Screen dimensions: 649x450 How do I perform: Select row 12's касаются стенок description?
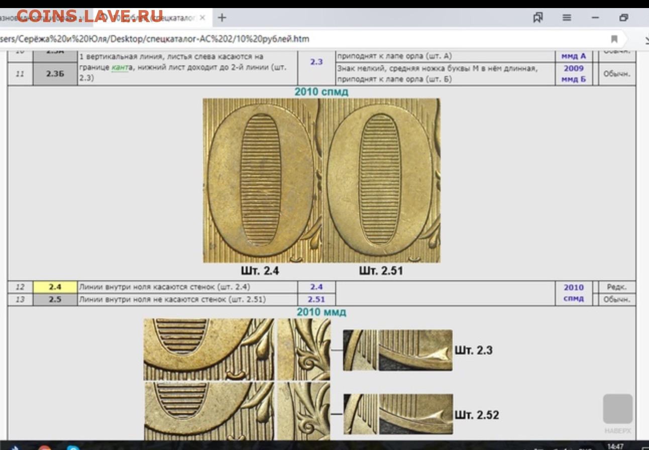pyautogui.click(x=165, y=287)
